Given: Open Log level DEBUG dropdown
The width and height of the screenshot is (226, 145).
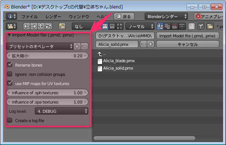Looking at the screenshot, I should pos(61,111).
